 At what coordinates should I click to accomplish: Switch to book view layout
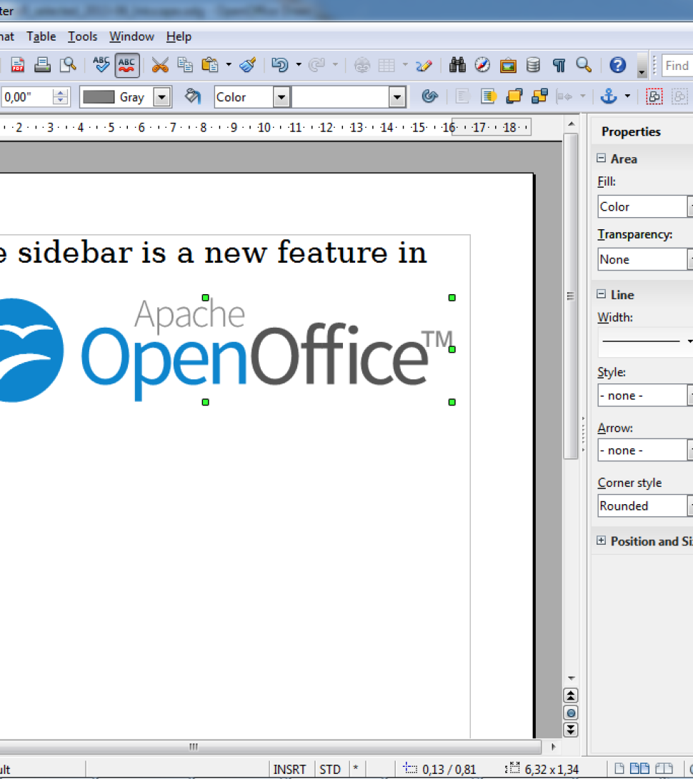click(x=664, y=768)
